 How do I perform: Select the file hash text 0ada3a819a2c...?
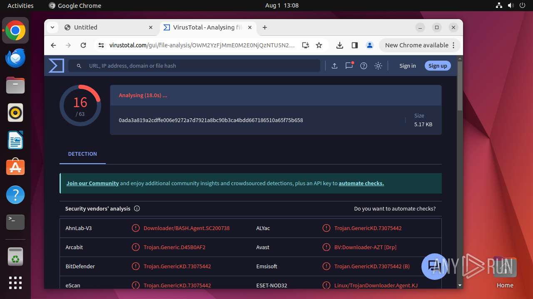[x=211, y=120]
